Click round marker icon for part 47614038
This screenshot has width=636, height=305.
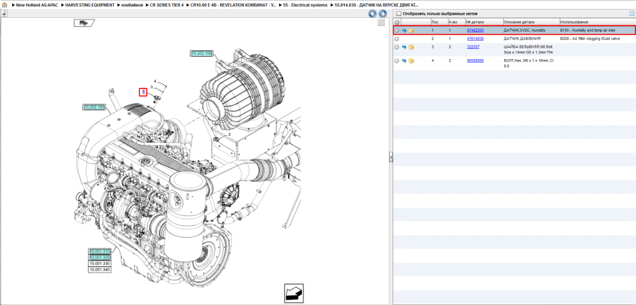tap(397, 39)
